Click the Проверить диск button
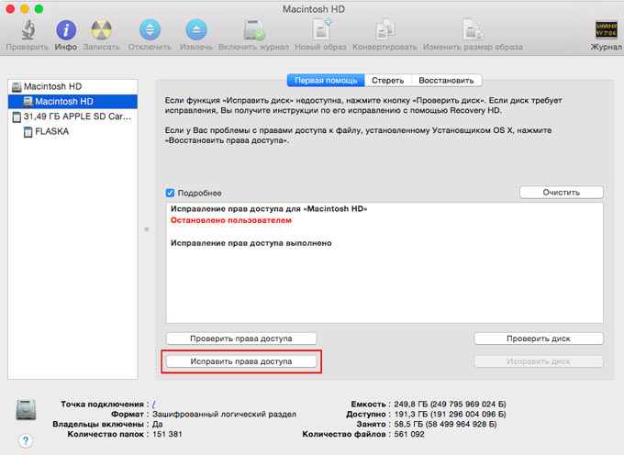Viewport: 624px width, 455px height. tap(539, 338)
